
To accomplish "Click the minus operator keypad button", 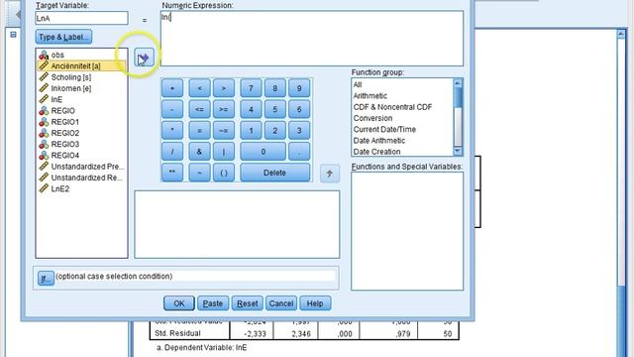I will pos(172,109).
